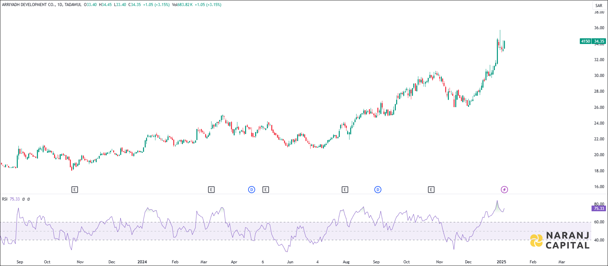Click the 22.00 price axis label
608x266 pixels.
point(599,139)
